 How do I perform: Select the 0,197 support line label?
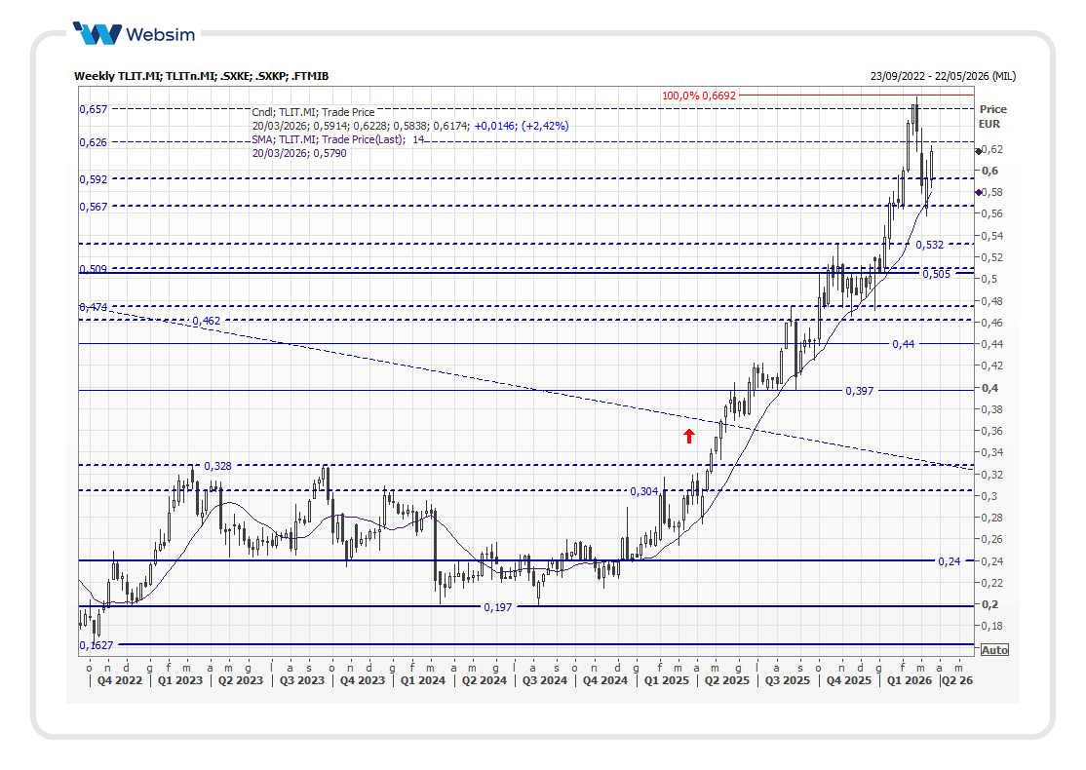click(x=497, y=607)
